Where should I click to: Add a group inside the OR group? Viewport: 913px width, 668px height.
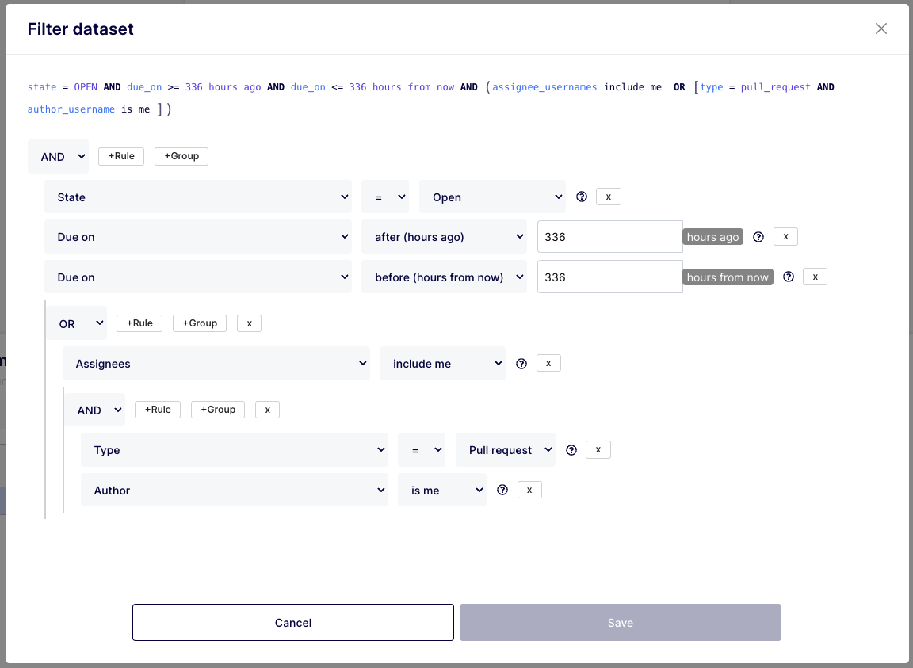click(x=200, y=323)
